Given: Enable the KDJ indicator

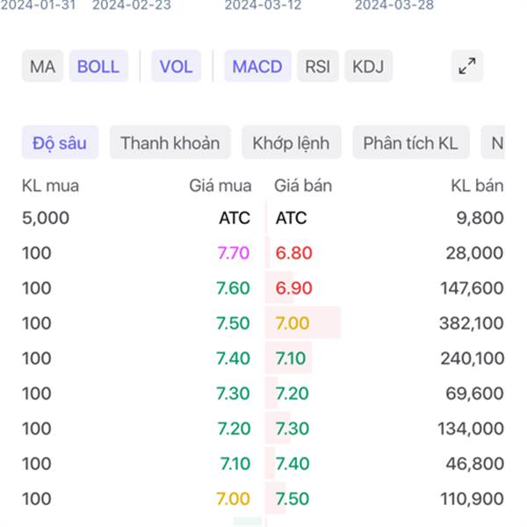Looking at the screenshot, I should [x=368, y=66].
